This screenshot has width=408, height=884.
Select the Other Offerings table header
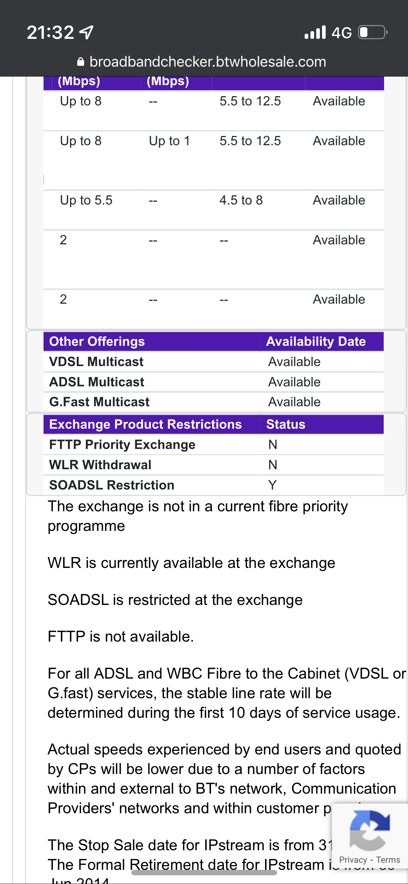[97, 341]
